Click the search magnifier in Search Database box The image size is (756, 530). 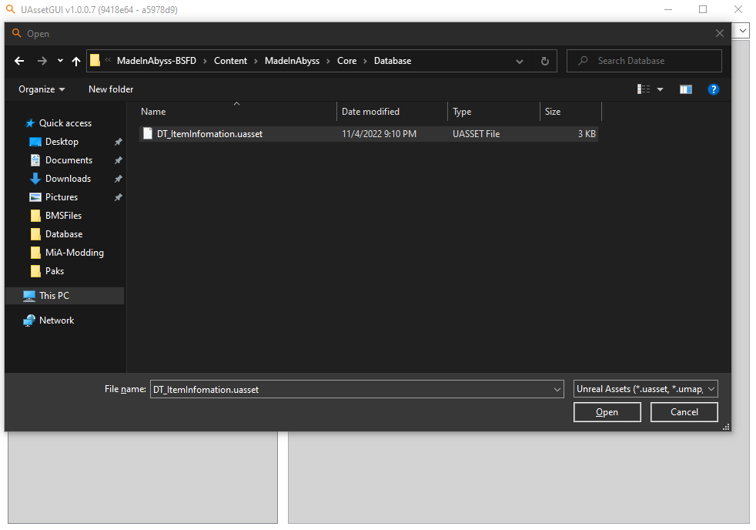pyautogui.click(x=581, y=60)
